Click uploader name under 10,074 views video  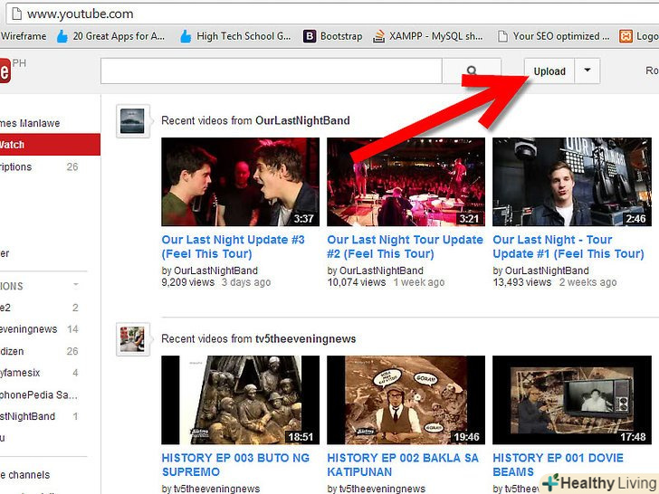[x=381, y=271]
